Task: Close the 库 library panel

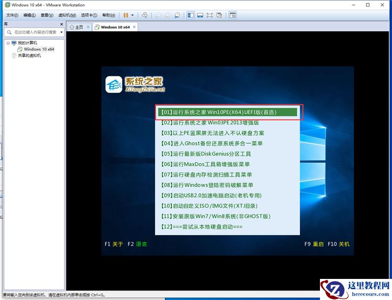Action: [x=62, y=24]
